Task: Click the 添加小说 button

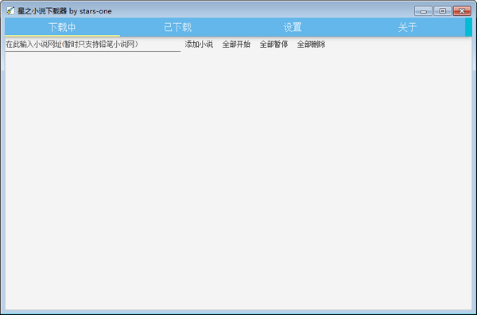Action: [199, 45]
